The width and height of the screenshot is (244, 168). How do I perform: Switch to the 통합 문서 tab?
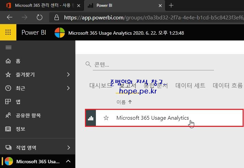[x=156, y=85]
